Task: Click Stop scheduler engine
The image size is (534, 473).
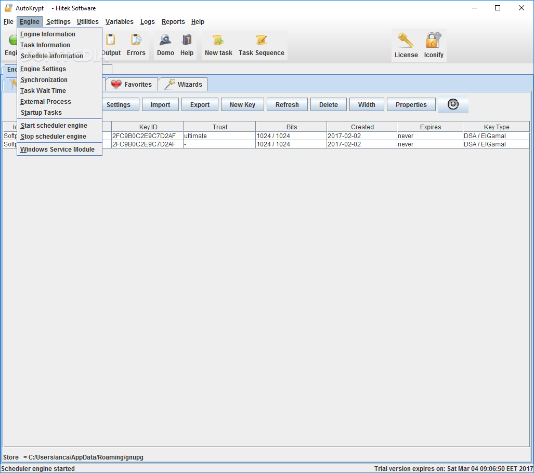Action: tap(59, 137)
